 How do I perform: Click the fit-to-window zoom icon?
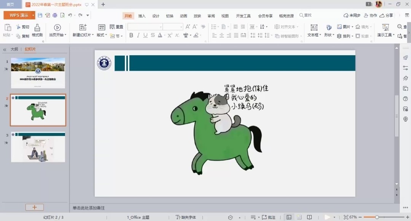click(x=346, y=217)
